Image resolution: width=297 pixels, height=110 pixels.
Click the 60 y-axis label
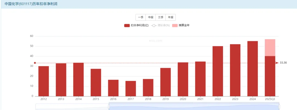point(31,36)
